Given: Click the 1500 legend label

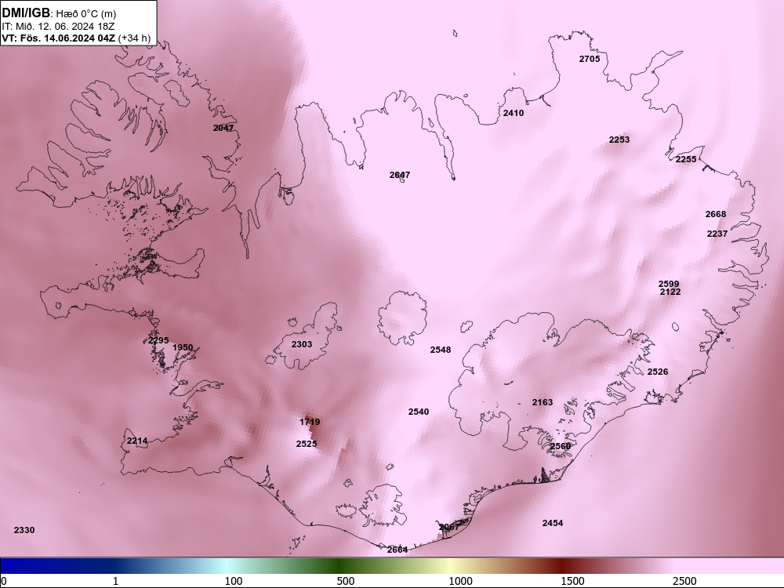Looking at the screenshot, I should [572, 582].
